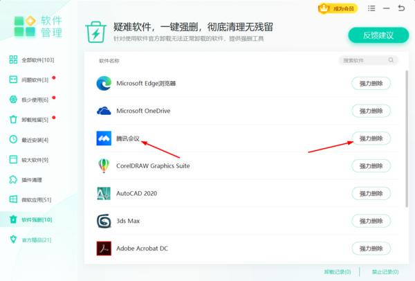The width and height of the screenshot is (415, 281).
Task: Click the 成为会员 button
Action: pyautogui.click(x=338, y=8)
